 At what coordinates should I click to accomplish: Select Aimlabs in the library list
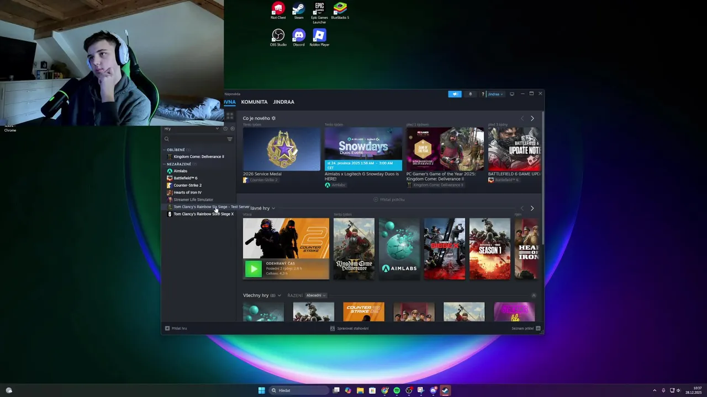point(180,171)
